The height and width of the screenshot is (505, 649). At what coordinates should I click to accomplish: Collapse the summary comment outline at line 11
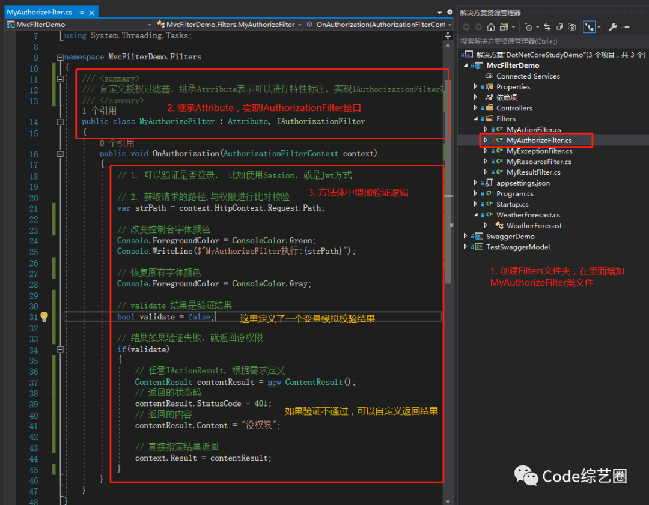61,79
